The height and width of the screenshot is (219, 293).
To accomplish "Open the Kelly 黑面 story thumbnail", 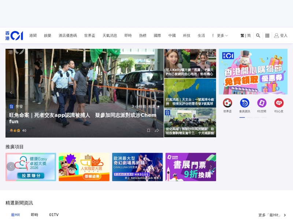I will click(x=190, y=63).
